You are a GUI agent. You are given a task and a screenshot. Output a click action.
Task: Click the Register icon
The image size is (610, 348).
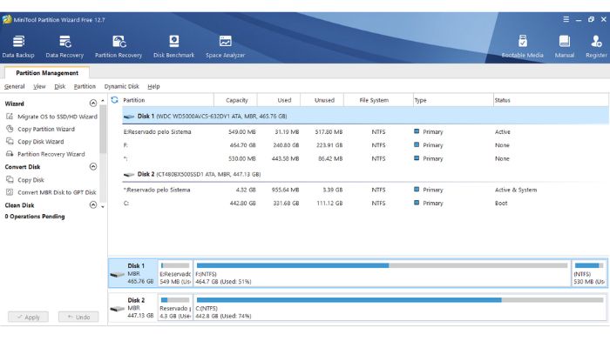pyautogui.click(x=596, y=41)
